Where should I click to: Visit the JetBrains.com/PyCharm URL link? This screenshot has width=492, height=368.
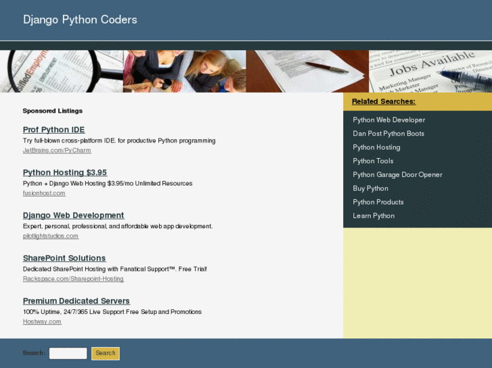(x=57, y=151)
